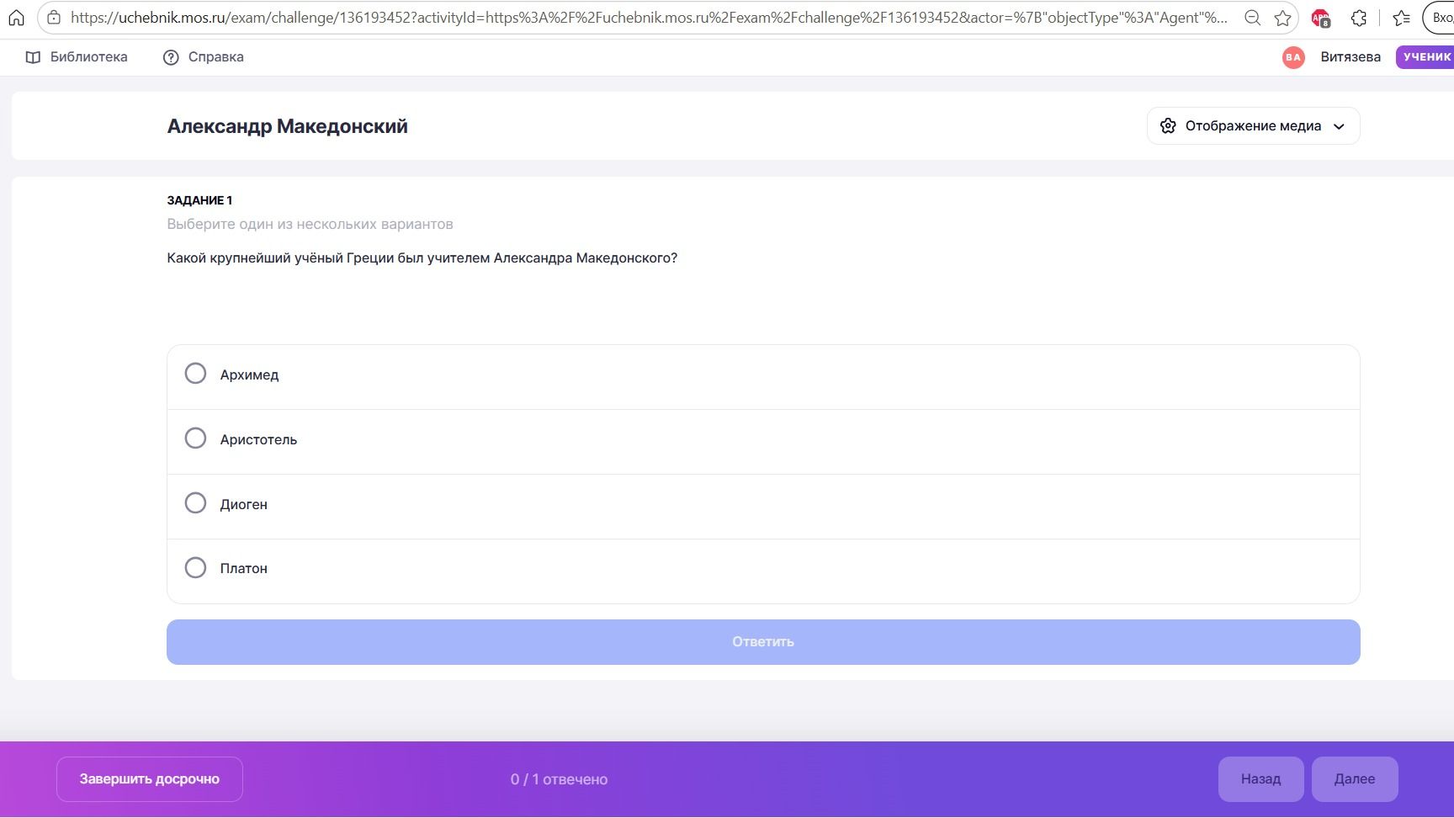This screenshot has height=818, width=1454.
Task: Open the adblock extension icon
Action: point(1320,18)
